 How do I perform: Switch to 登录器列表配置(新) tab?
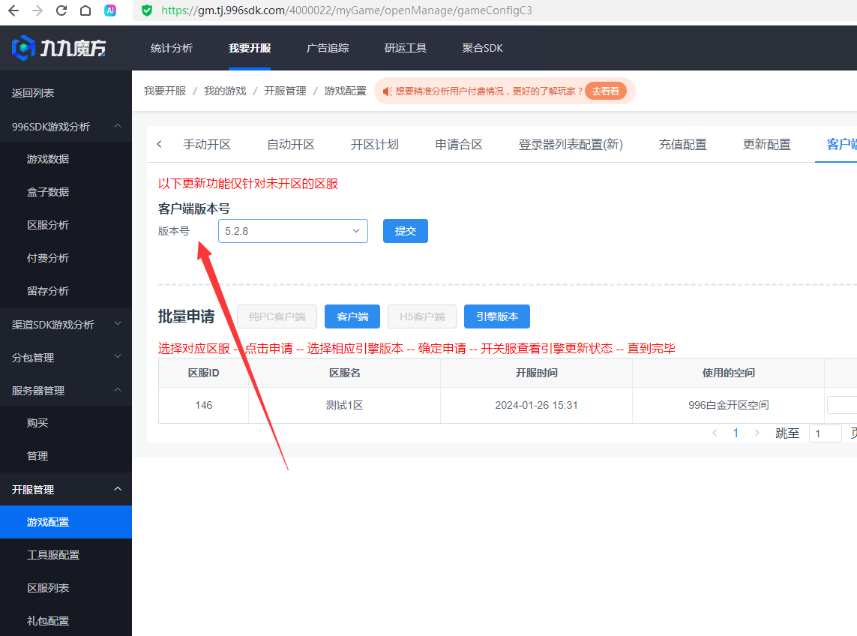point(571,144)
